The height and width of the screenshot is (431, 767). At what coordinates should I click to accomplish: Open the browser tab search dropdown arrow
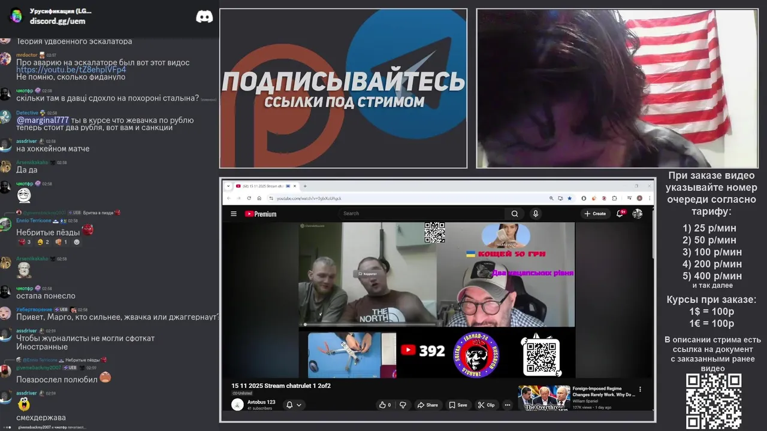pos(228,186)
